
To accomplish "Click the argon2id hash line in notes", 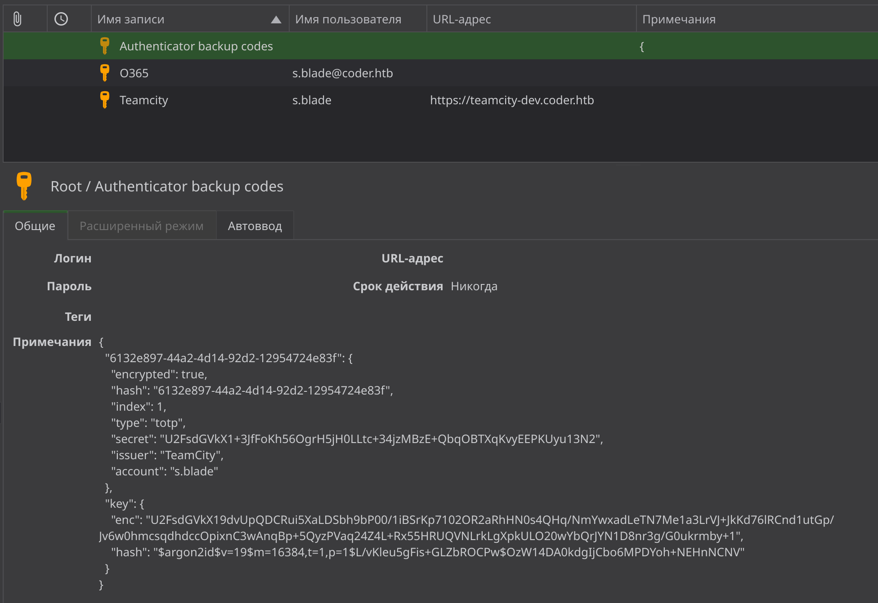I will [x=428, y=552].
